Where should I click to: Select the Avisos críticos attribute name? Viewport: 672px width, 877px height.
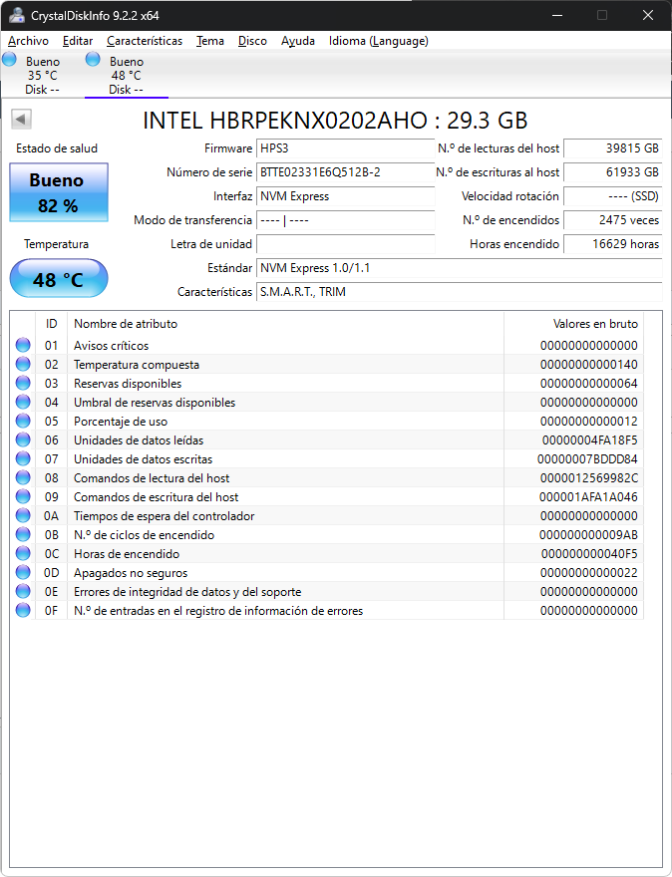pyautogui.click(x=111, y=346)
